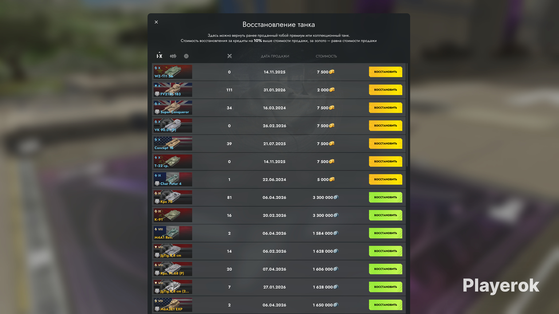The image size is (559, 314).
Task: Click the tank list vertical scrollbar
Action: point(407,115)
